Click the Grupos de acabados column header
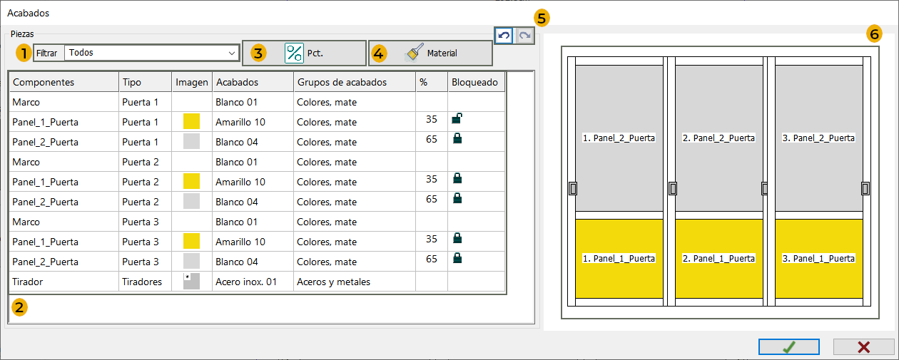This screenshot has width=899, height=360. (355, 82)
